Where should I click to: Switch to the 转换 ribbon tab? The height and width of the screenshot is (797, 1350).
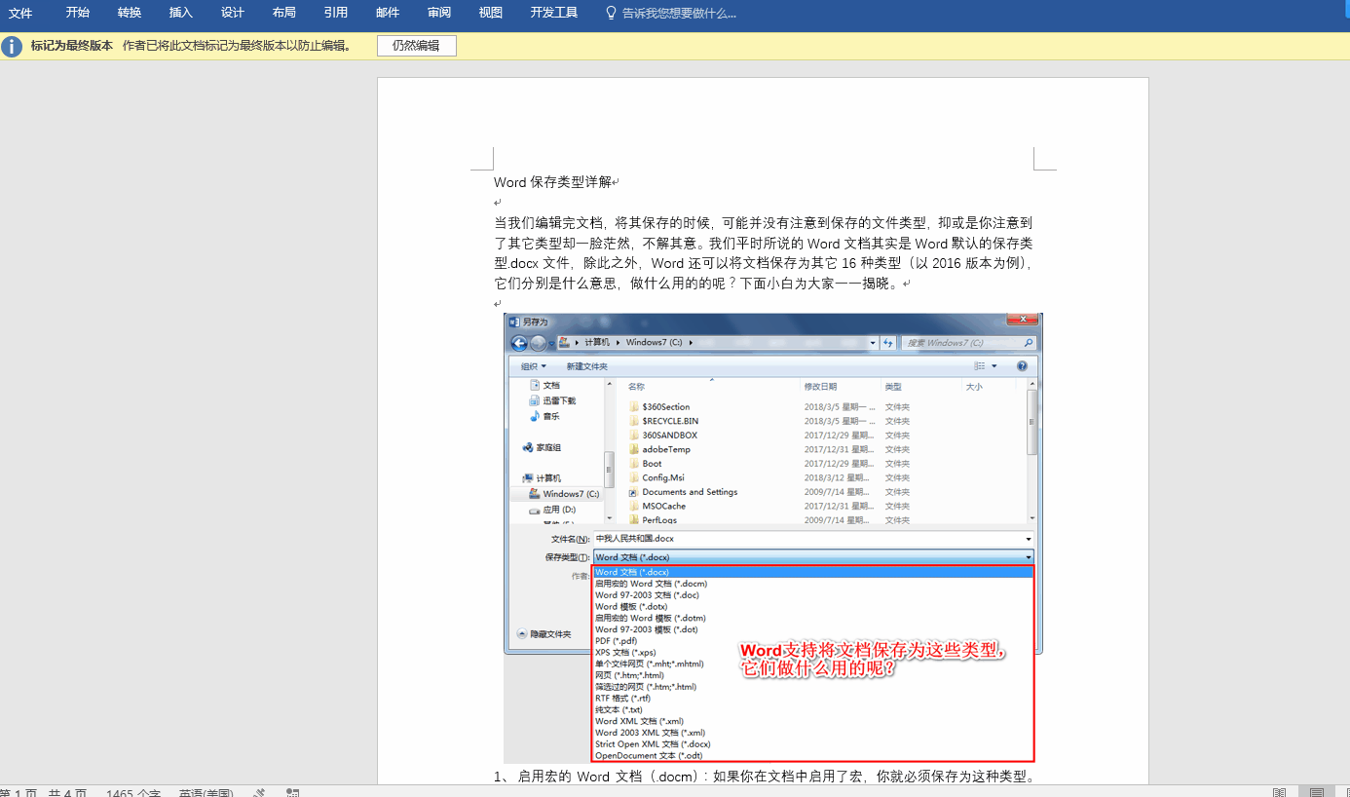click(130, 13)
